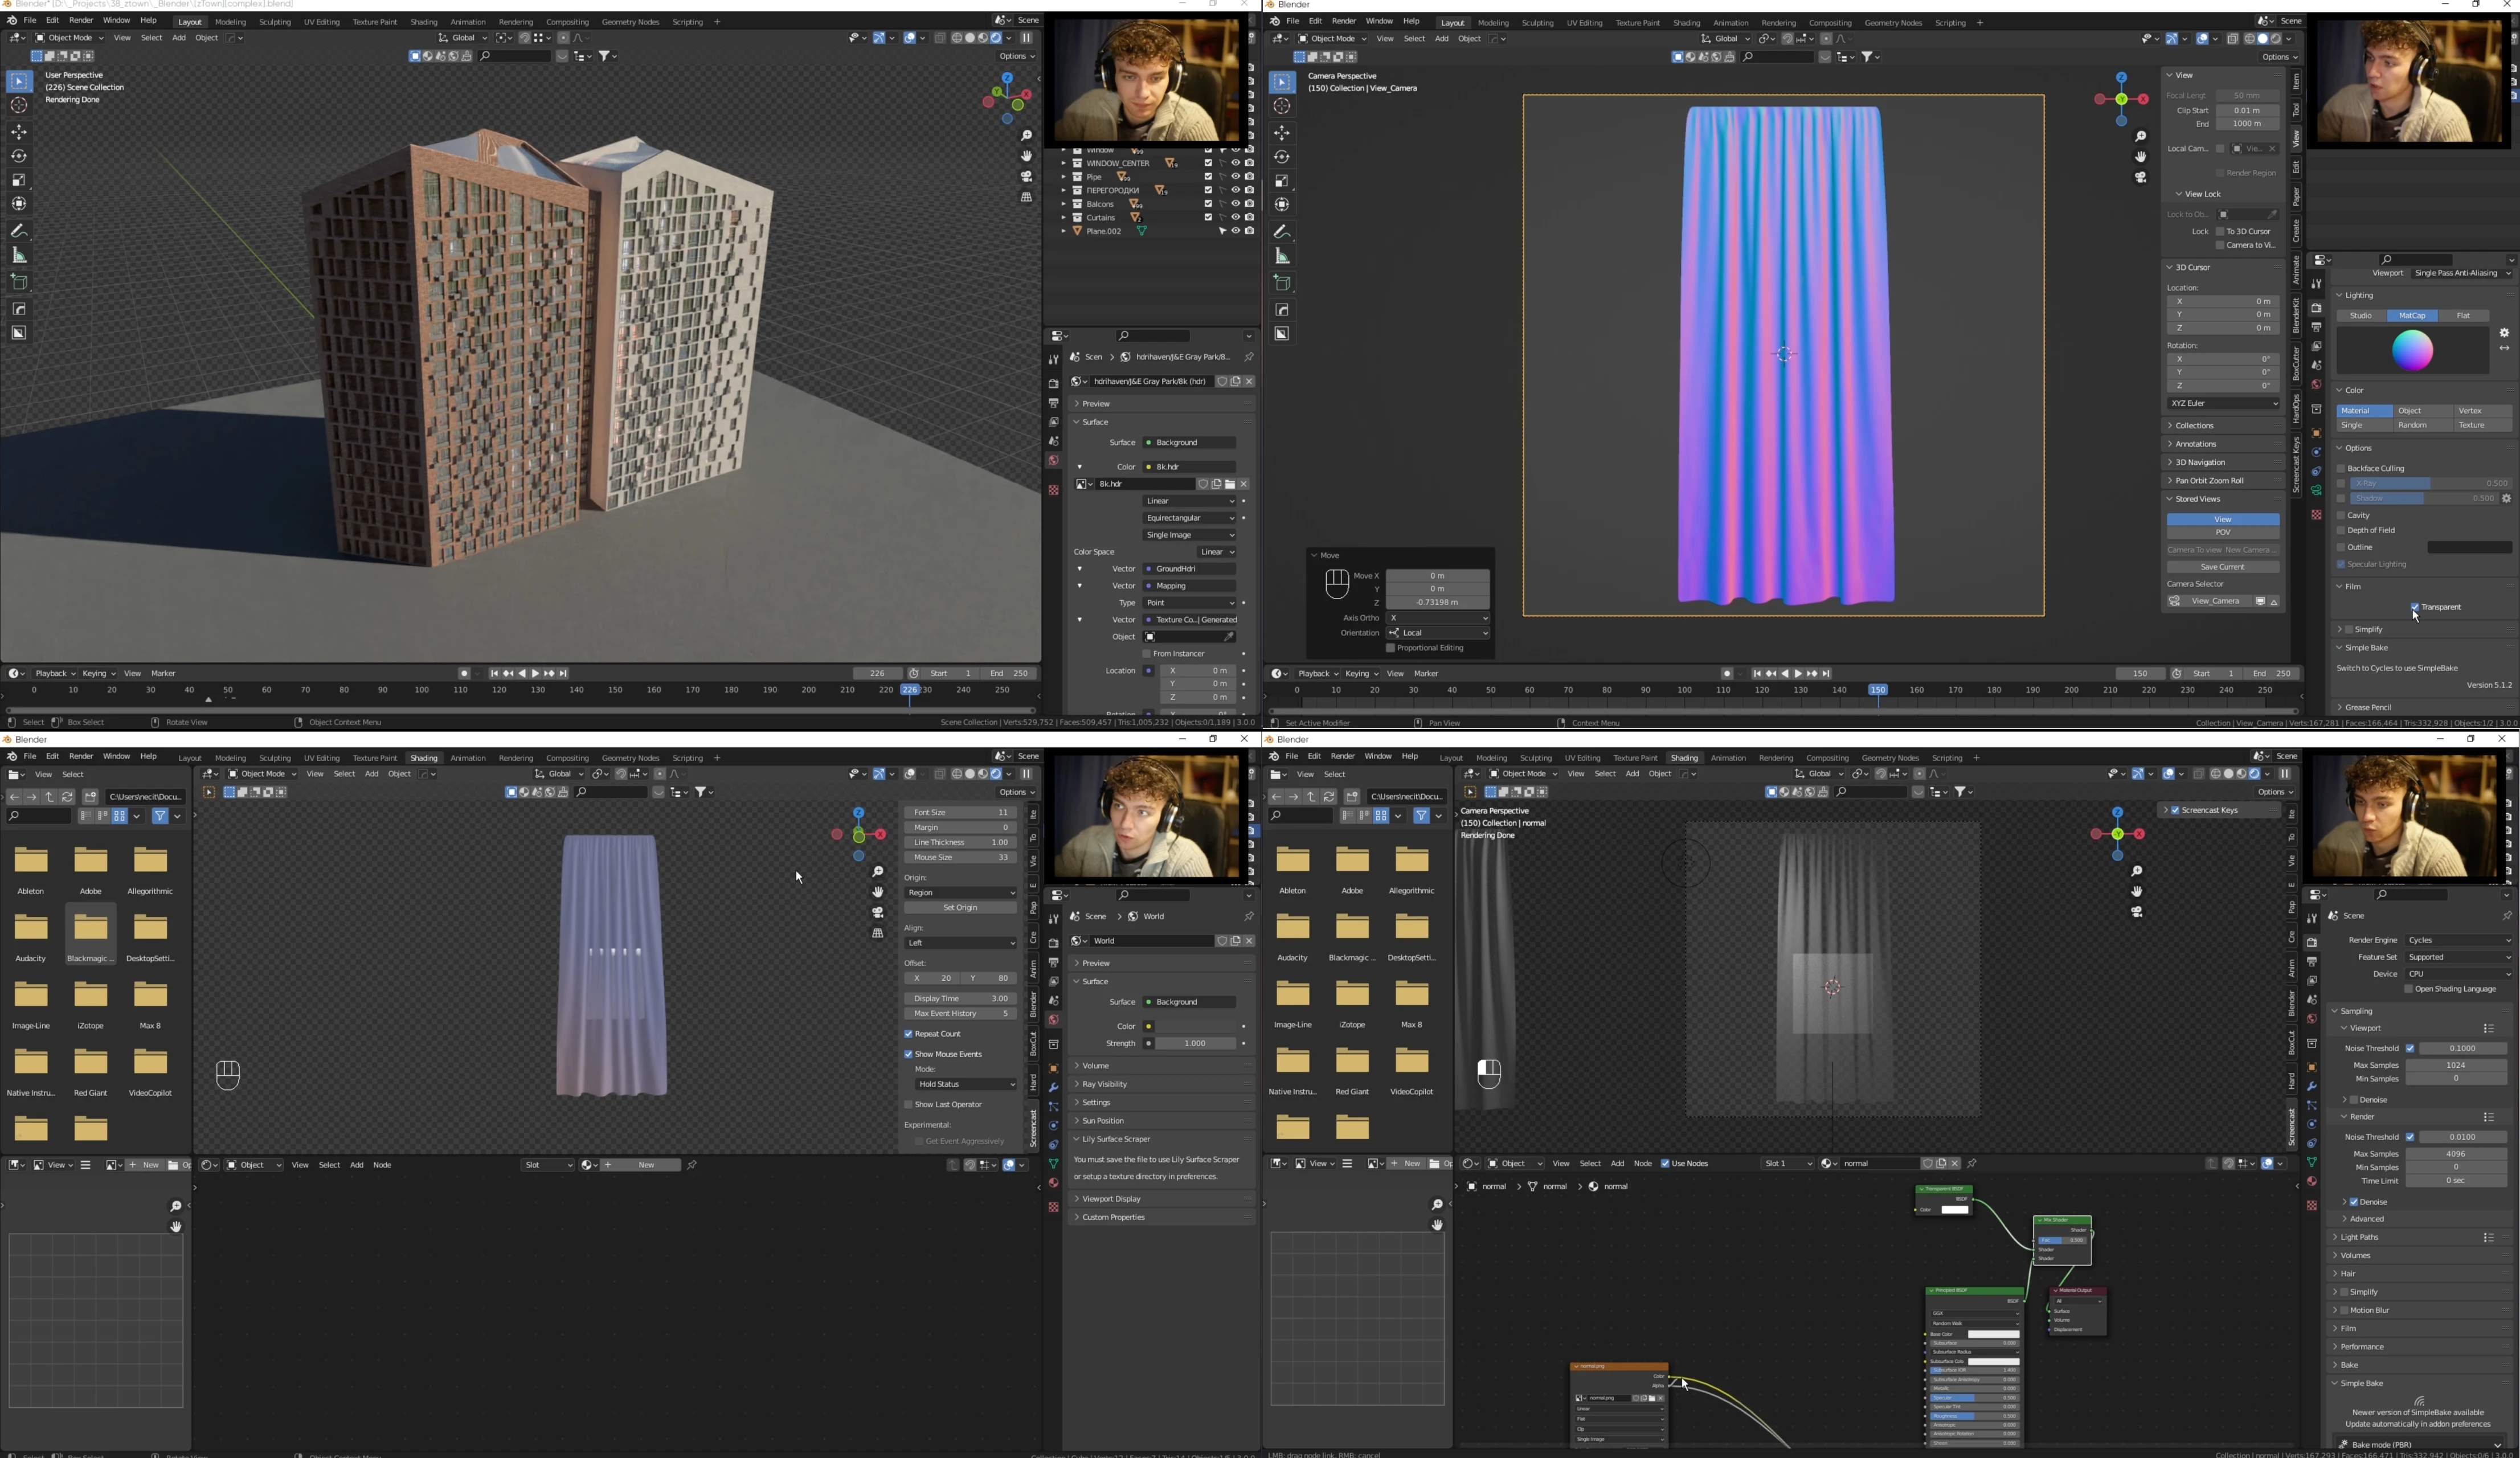2520x1458 pixels.
Task: Click the pin icon beside the normal material name
Action: point(1972,1164)
